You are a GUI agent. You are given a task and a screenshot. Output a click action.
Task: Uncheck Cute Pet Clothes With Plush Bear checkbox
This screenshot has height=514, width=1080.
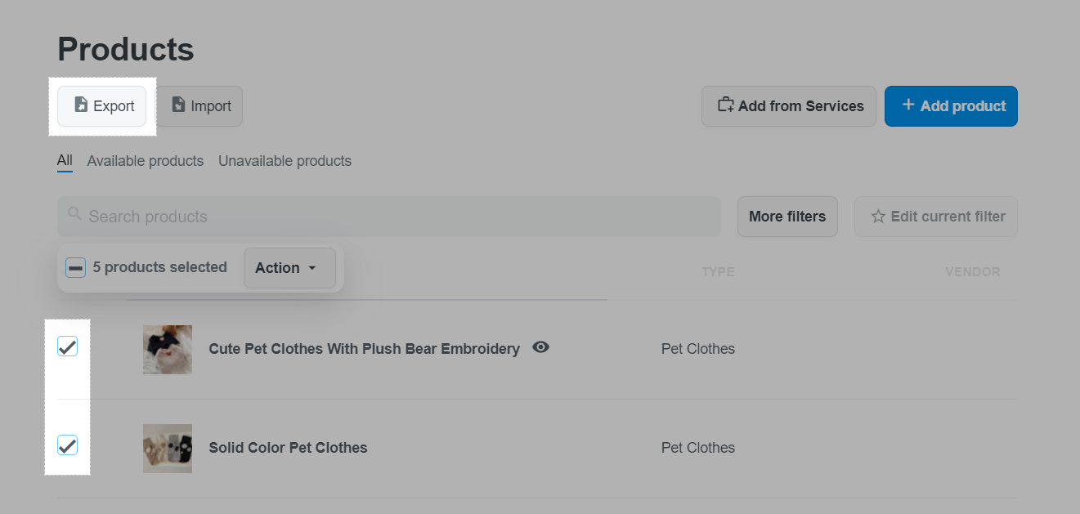[68, 346]
